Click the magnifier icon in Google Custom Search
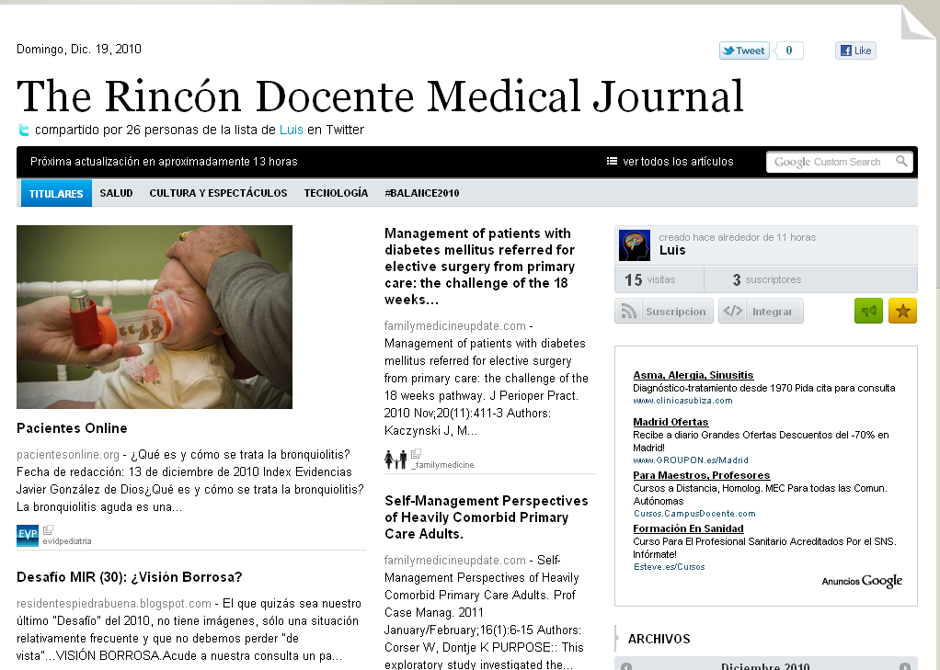This screenshot has height=670, width=940. 903,161
